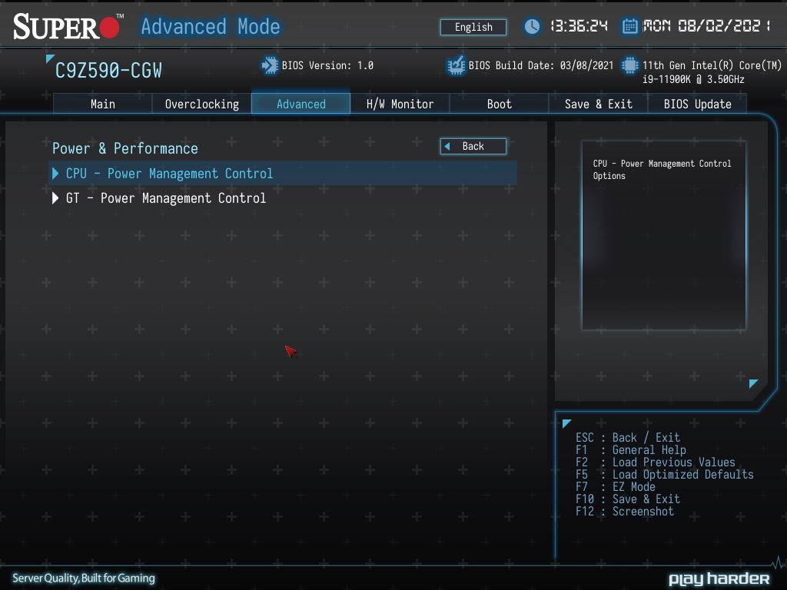Switch to the Overclocking tab
This screenshot has width=787, height=590.
click(x=202, y=104)
